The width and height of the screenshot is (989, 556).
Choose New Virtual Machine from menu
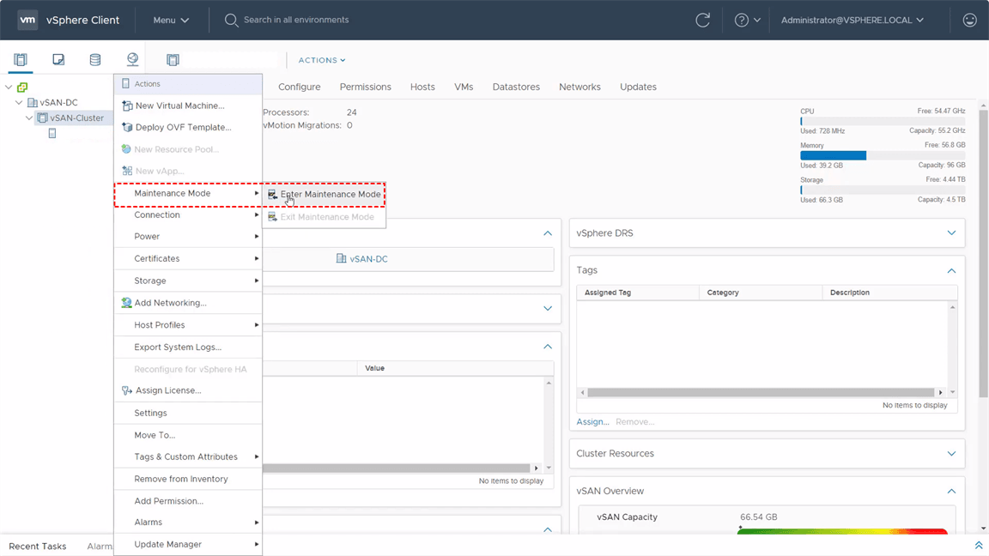click(179, 106)
